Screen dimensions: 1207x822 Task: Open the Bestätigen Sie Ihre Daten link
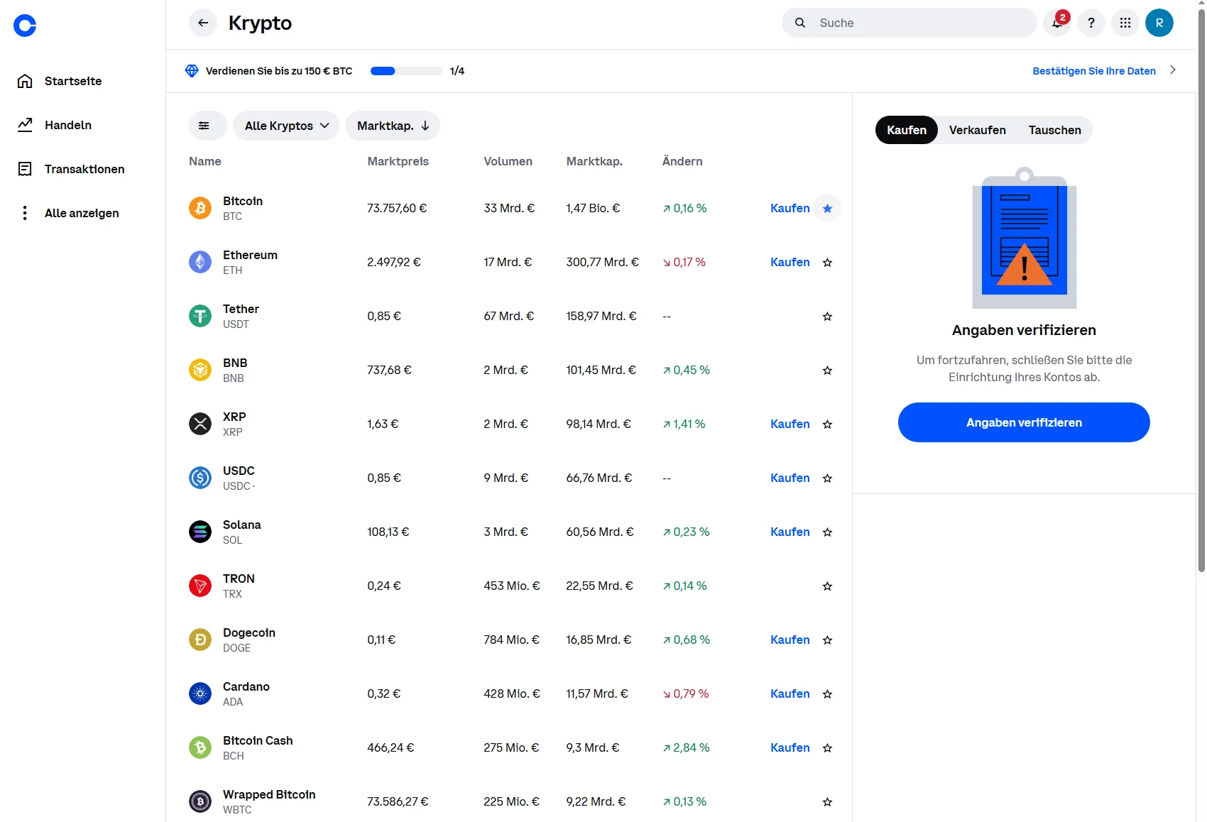(x=1094, y=71)
